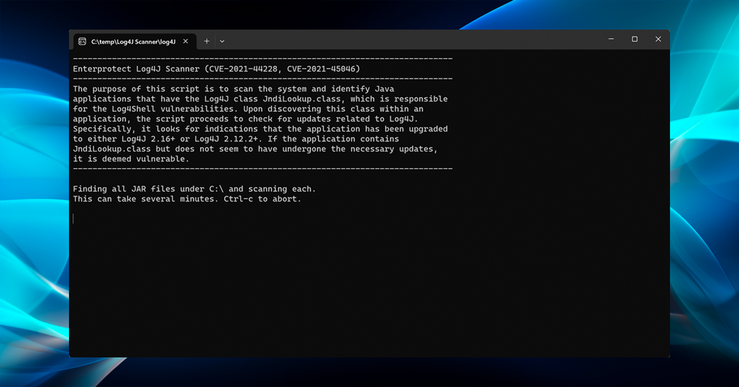Image resolution: width=739 pixels, height=387 pixels.
Task: Close the terminal window
Action: [x=658, y=39]
